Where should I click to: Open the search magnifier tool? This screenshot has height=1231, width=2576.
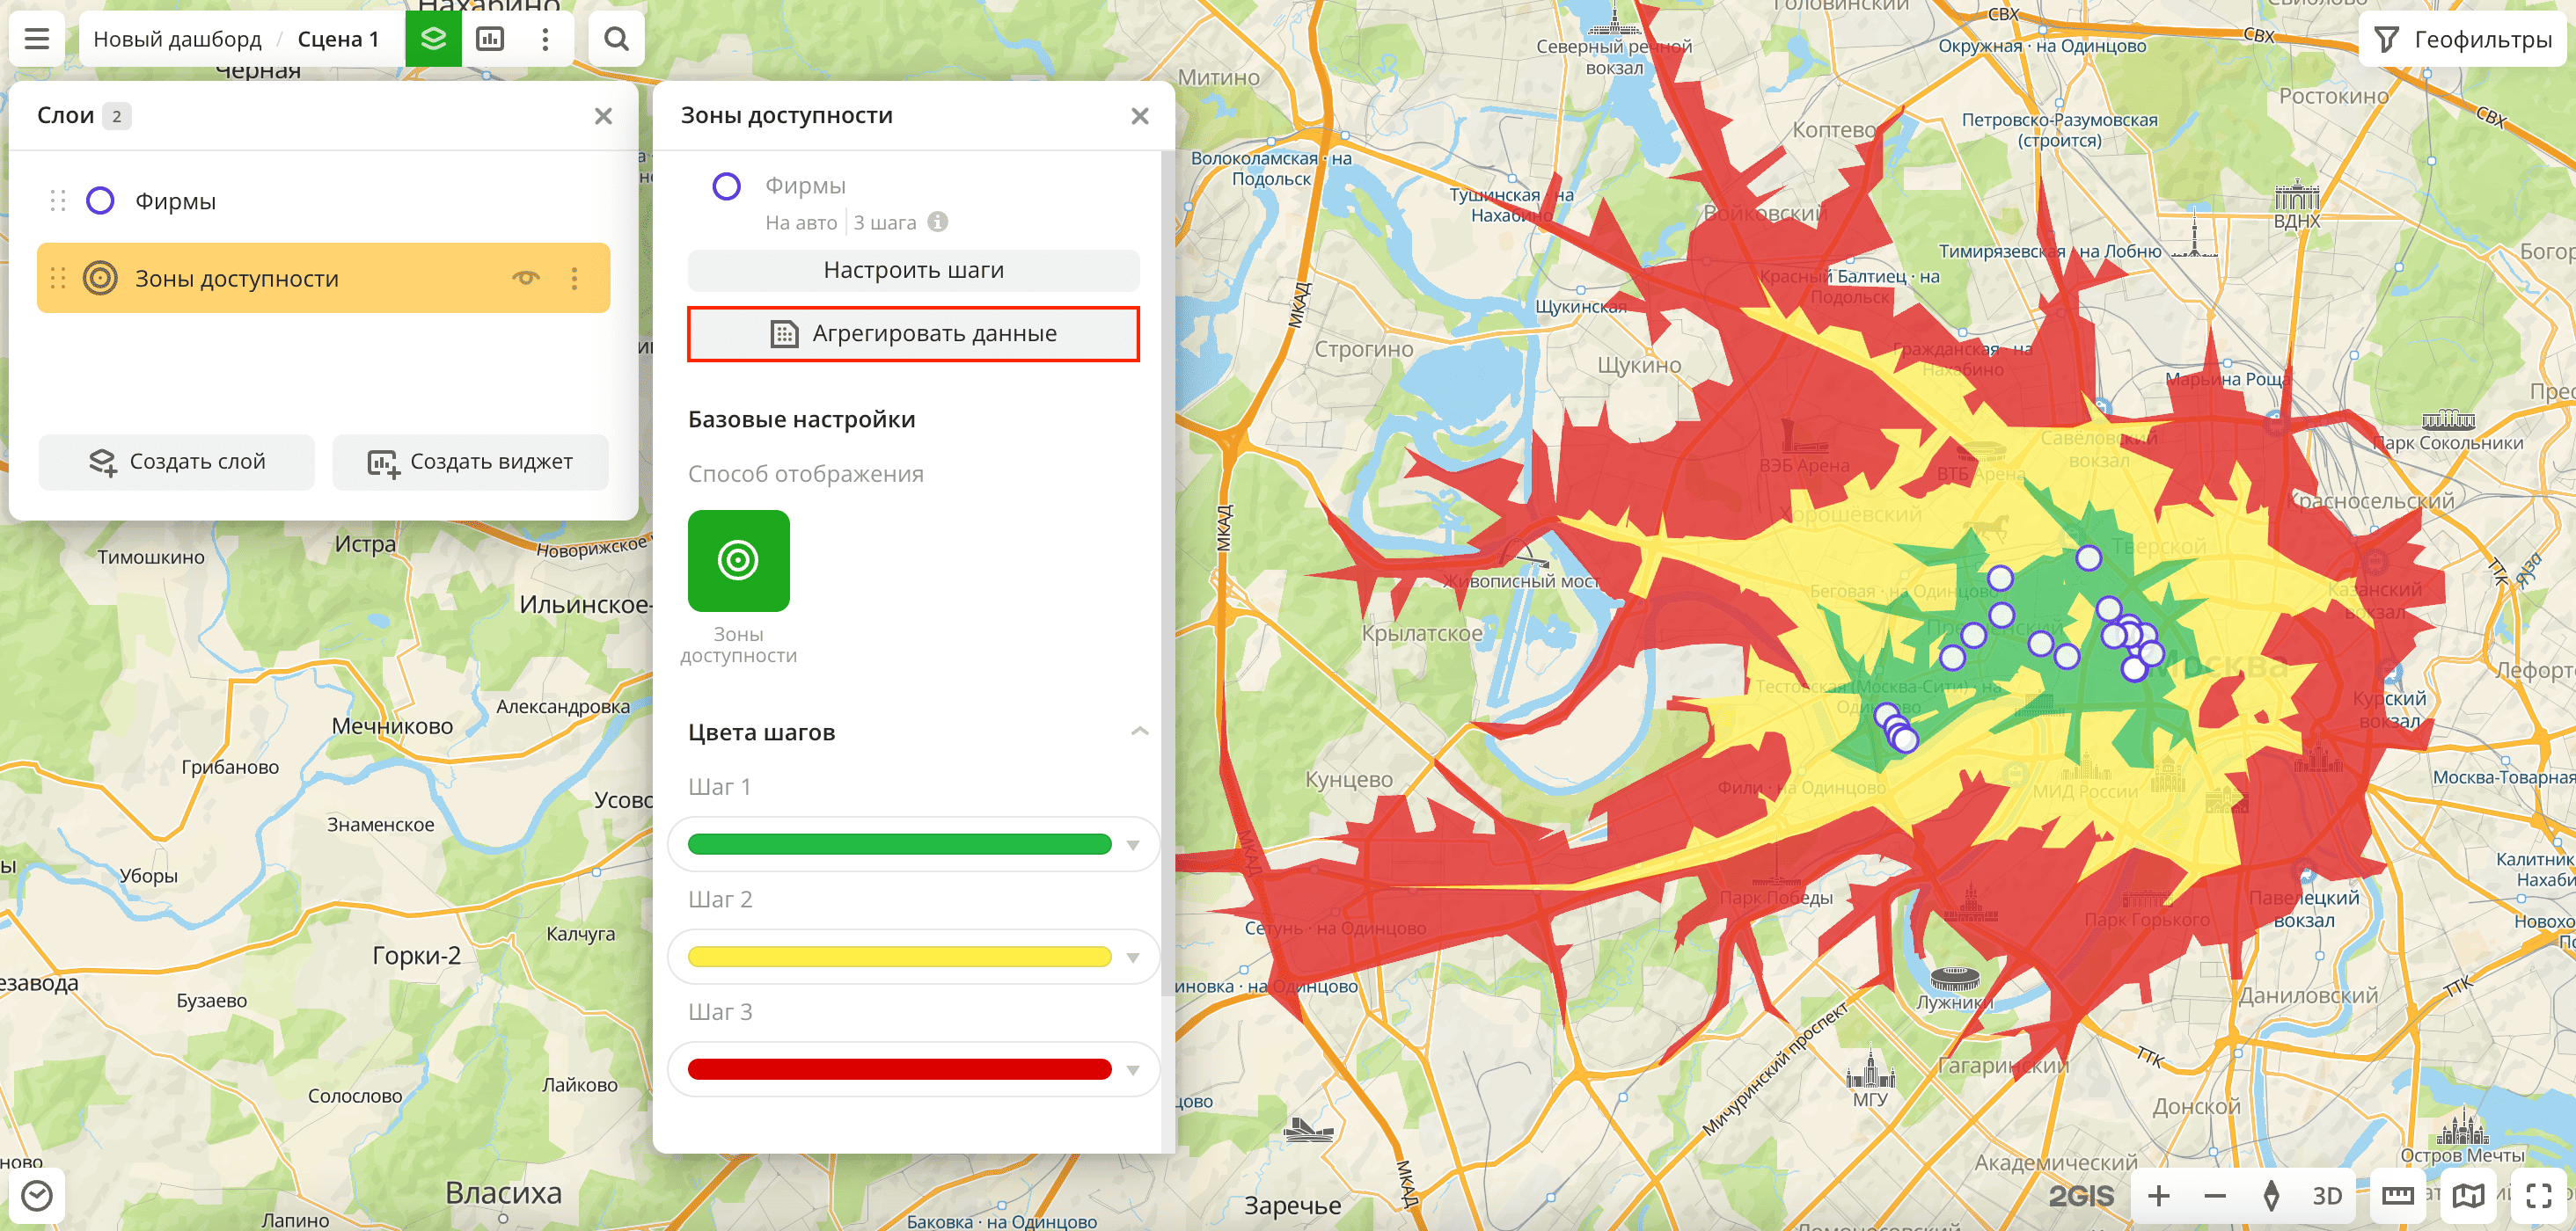616,39
